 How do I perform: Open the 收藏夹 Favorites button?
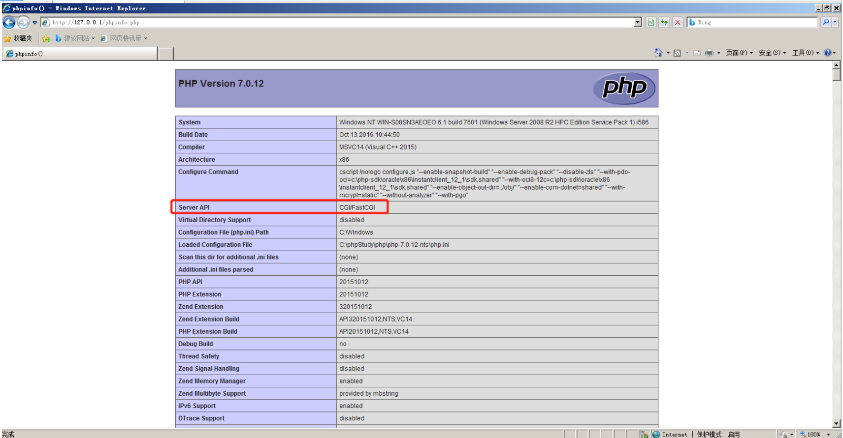(18, 38)
